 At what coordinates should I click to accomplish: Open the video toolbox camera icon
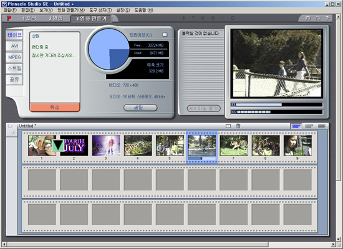[10, 126]
